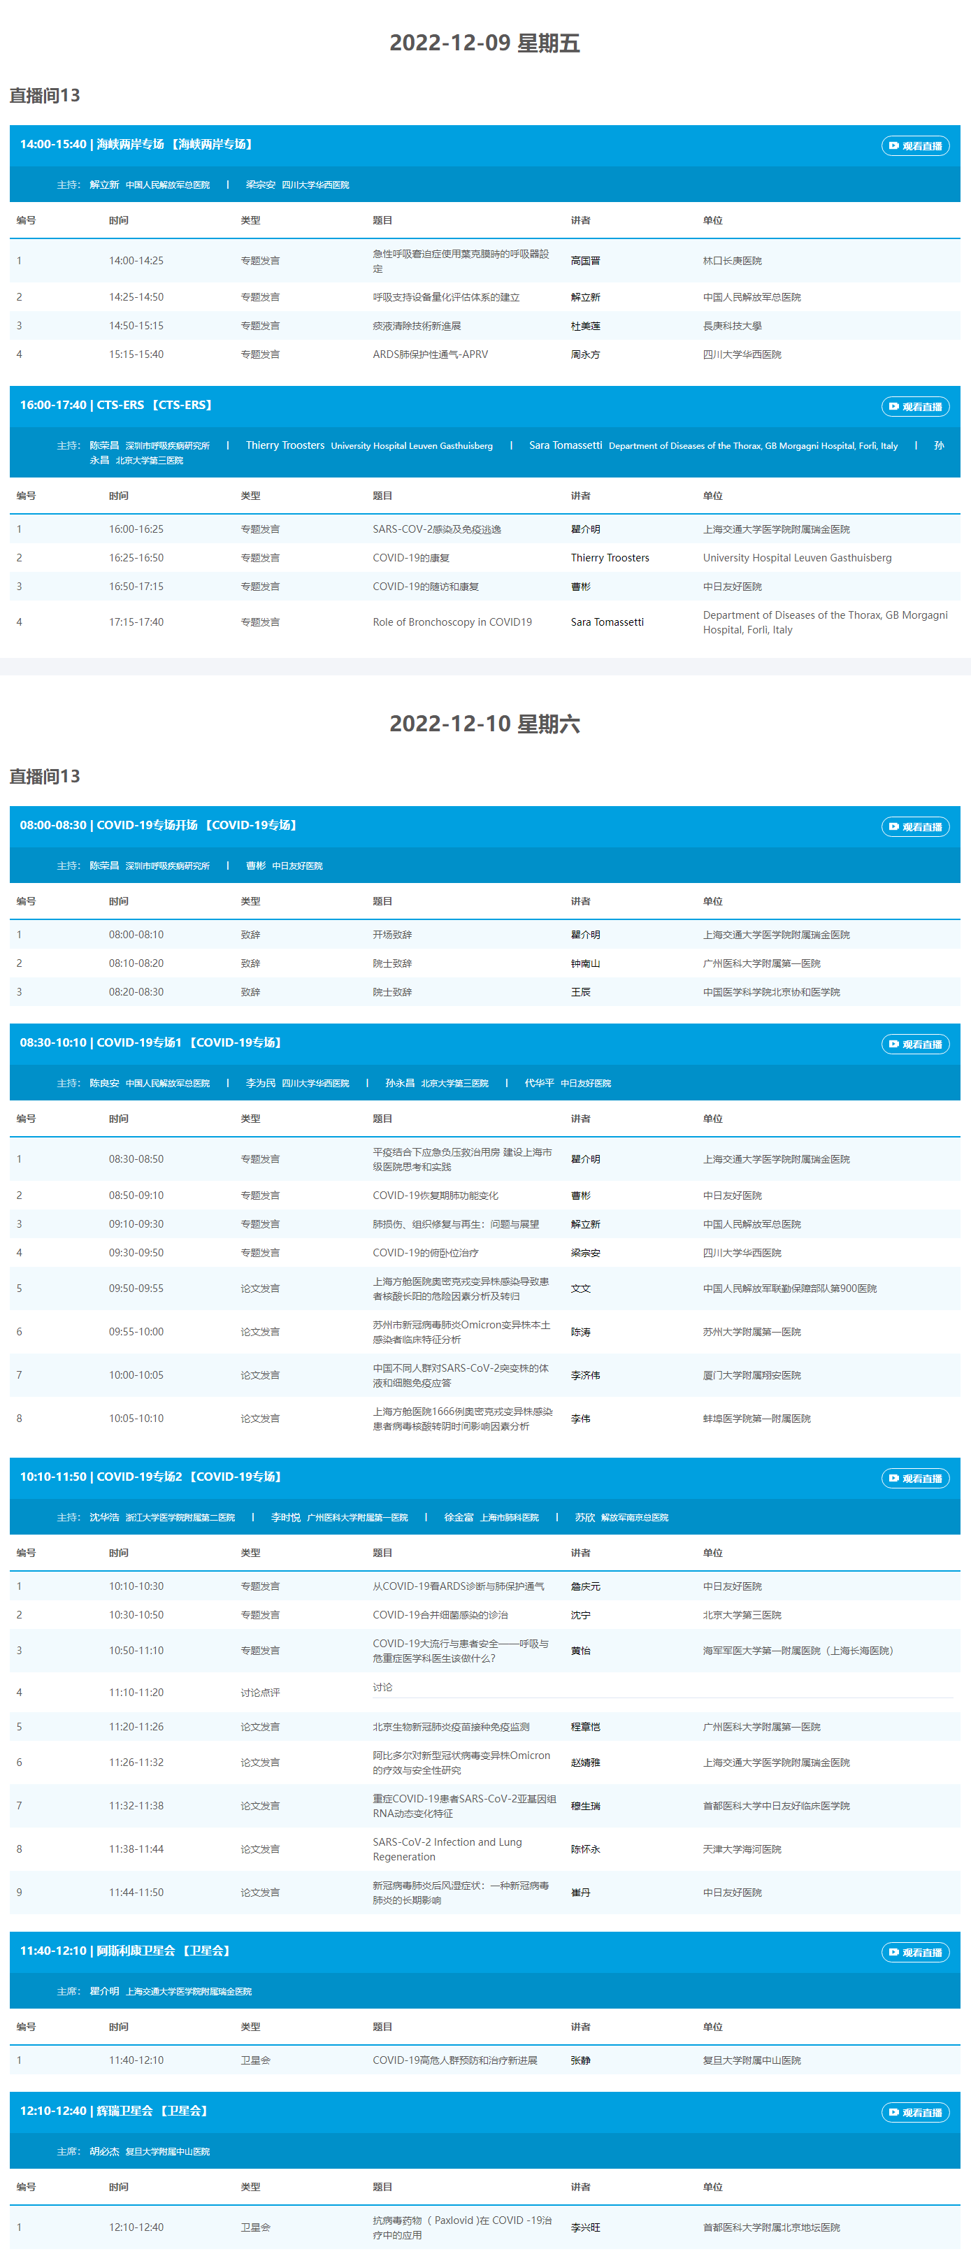Select time slot 11:44-11:50
Screen dimensions: 971x2261
tap(136, 1893)
